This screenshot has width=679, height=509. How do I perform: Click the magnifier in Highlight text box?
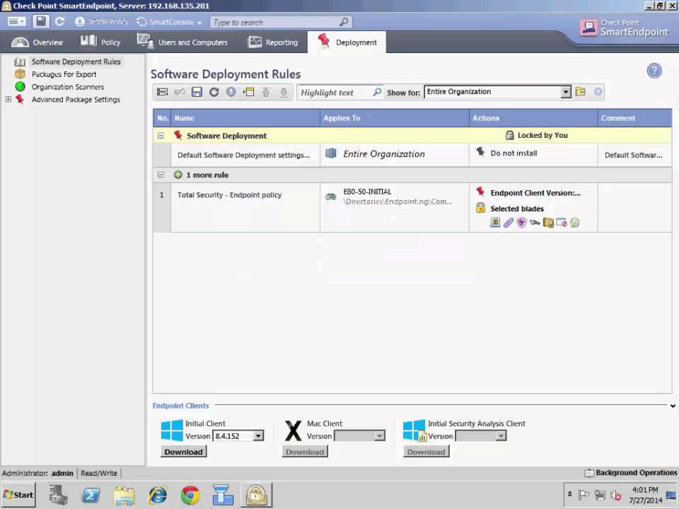click(x=377, y=92)
